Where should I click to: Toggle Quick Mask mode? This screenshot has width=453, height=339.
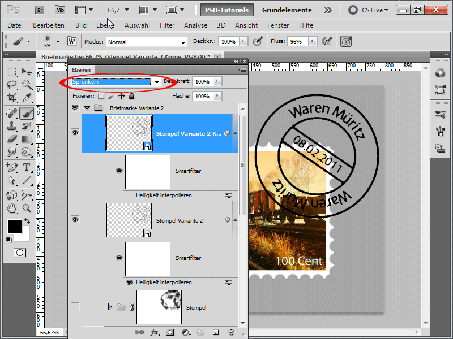coord(20,253)
